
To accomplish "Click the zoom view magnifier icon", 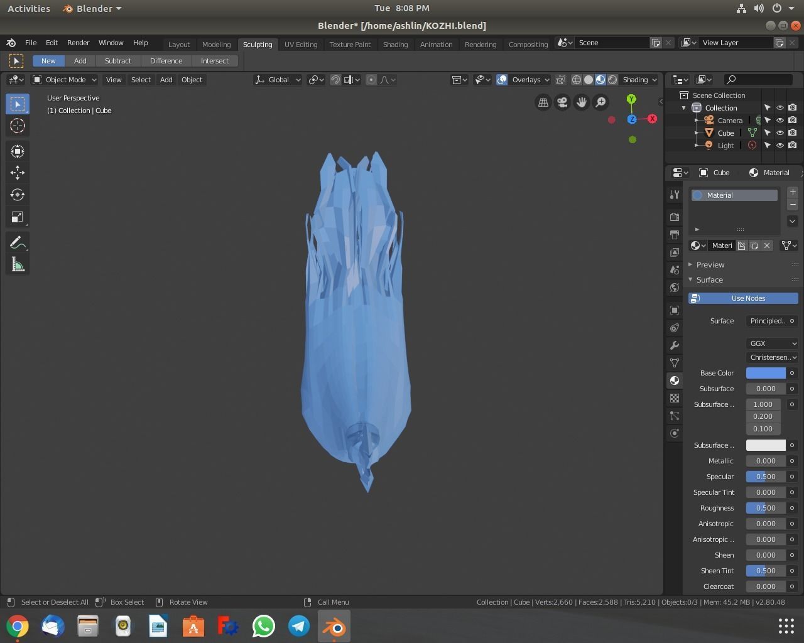I will [601, 102].
